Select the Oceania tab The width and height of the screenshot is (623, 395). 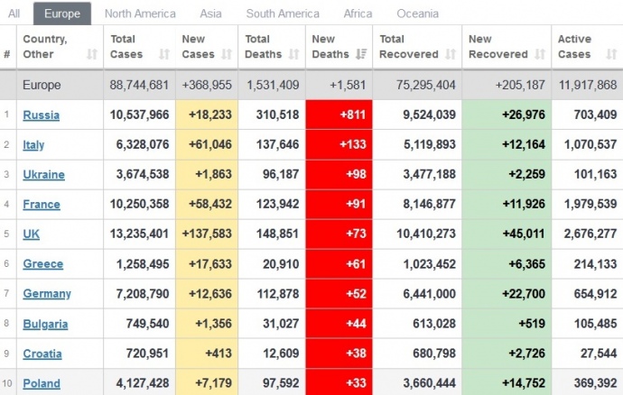(x=417, y=14)
